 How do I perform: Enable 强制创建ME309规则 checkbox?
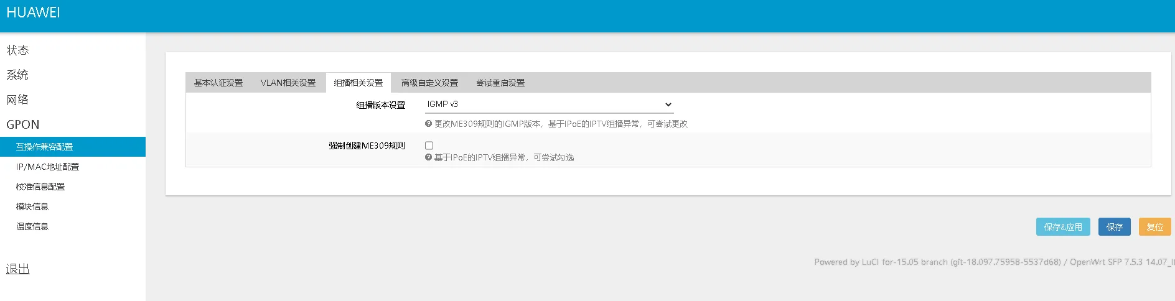(x=429, y=146)
